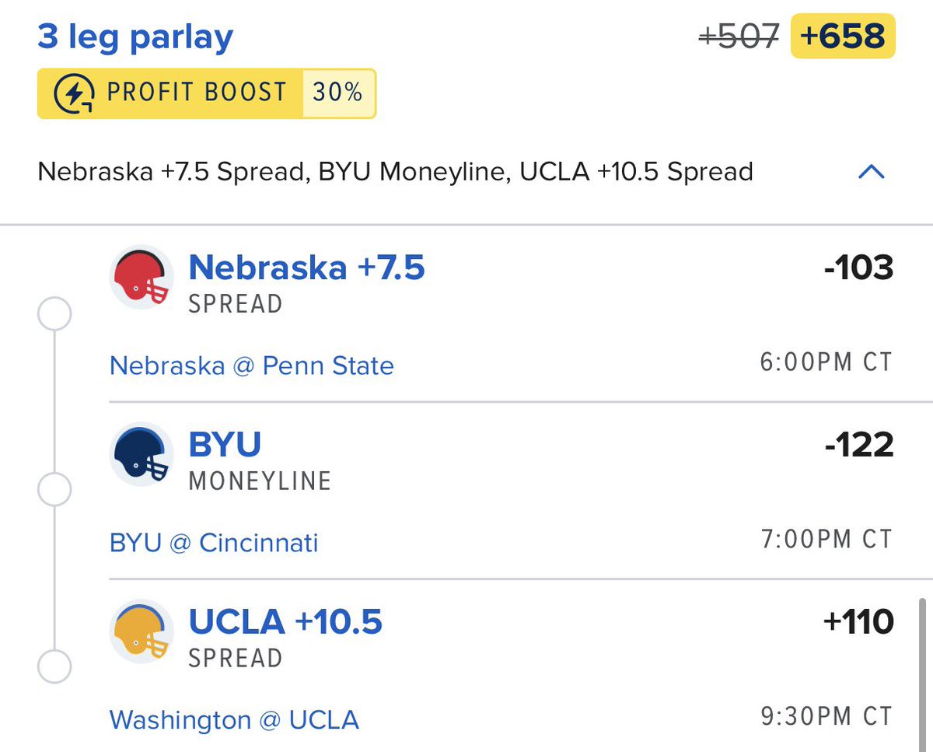Screen dimensions: 933x752
Task: Collapse the parlay legs with the chevron
Action: [x=871, y=171]
